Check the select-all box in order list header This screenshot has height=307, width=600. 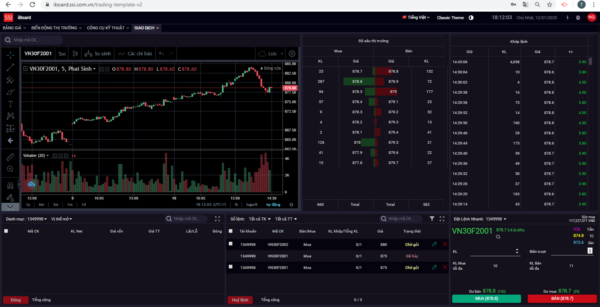(x=231, y=231)
